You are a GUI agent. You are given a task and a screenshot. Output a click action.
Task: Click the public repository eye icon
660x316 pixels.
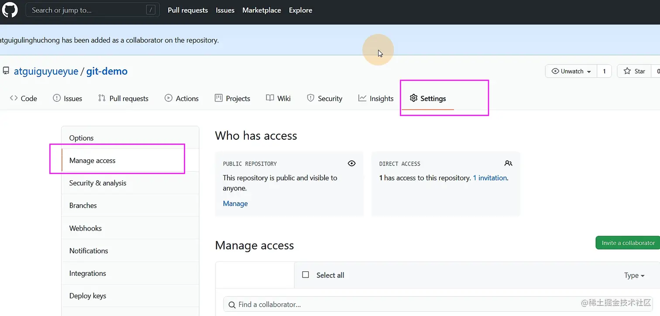(351, 163)
